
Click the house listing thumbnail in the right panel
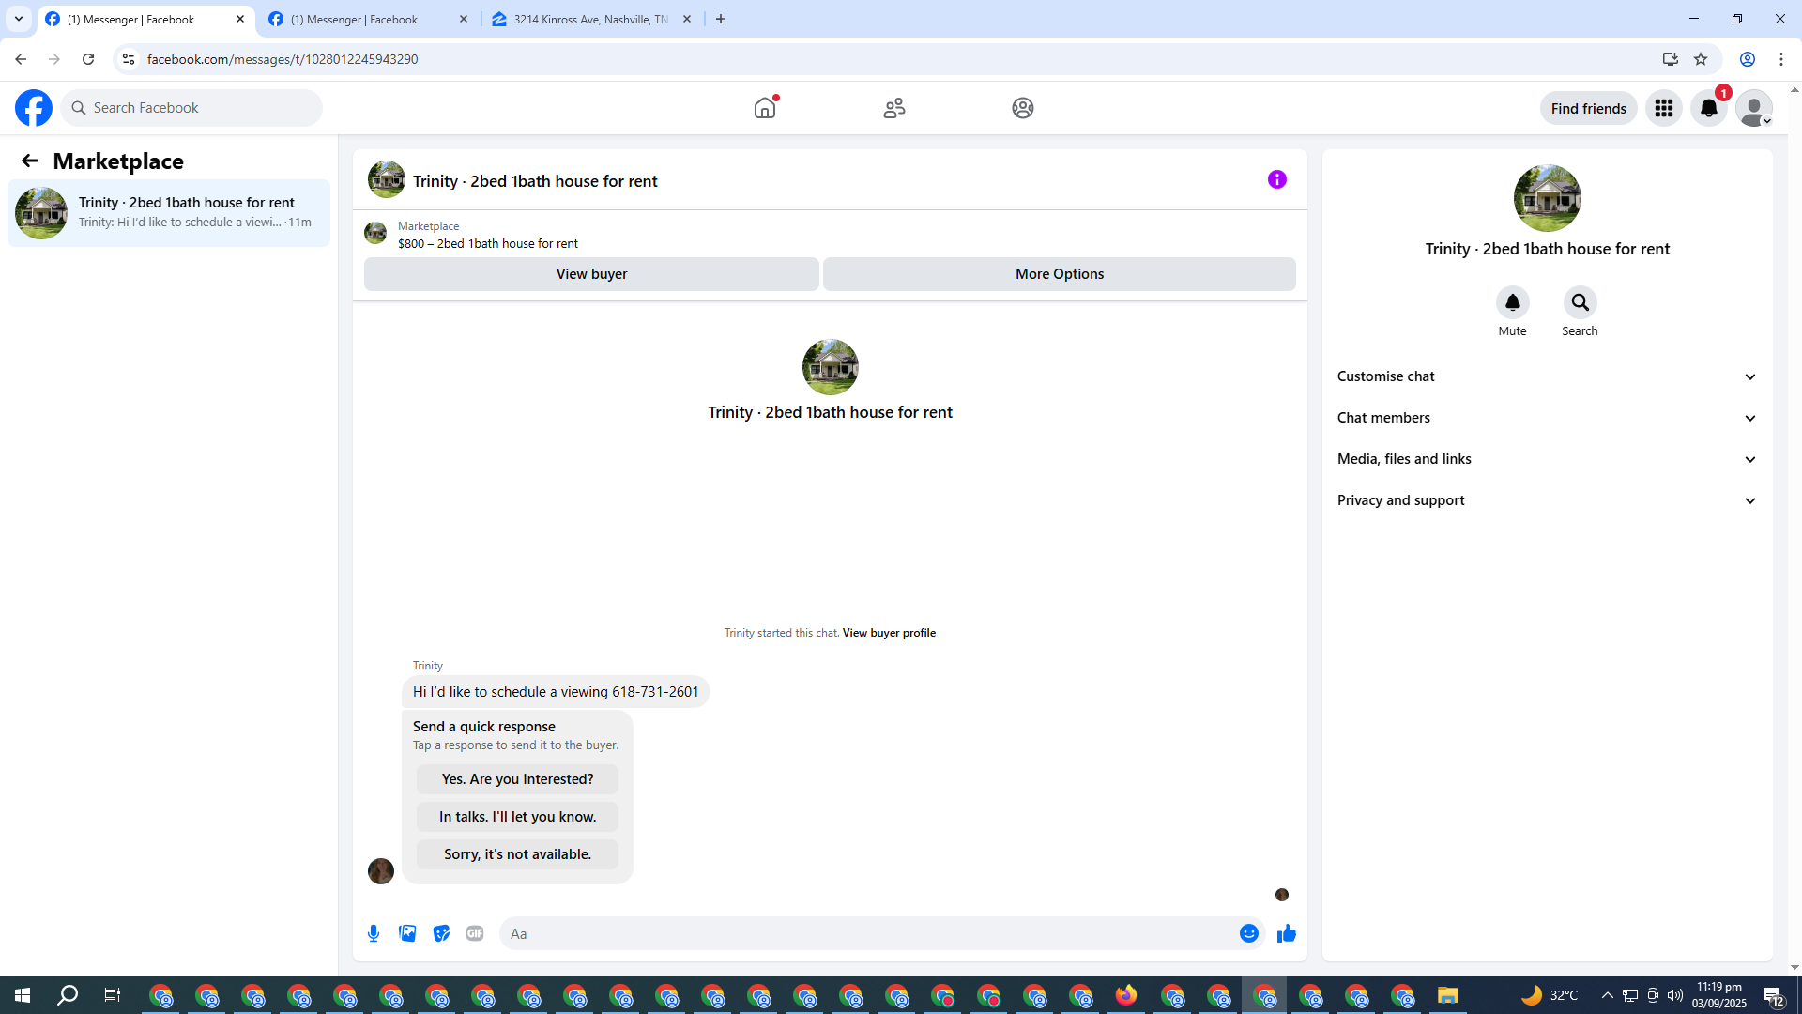[1548, 198]
